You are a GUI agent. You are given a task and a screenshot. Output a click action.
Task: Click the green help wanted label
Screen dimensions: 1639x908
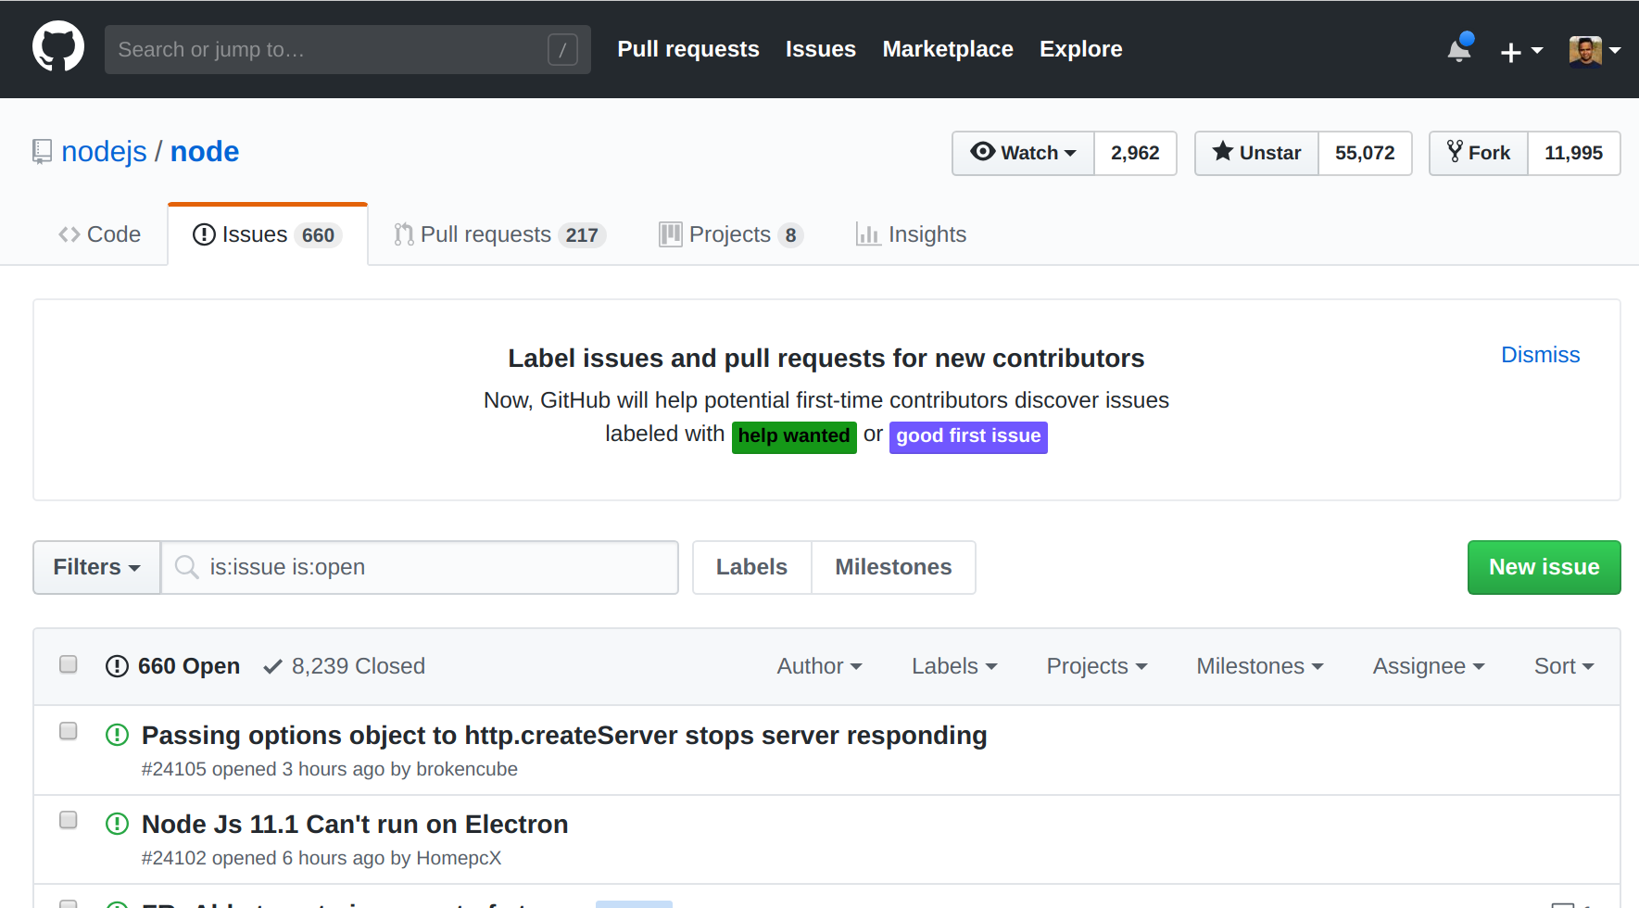(794, 436)
